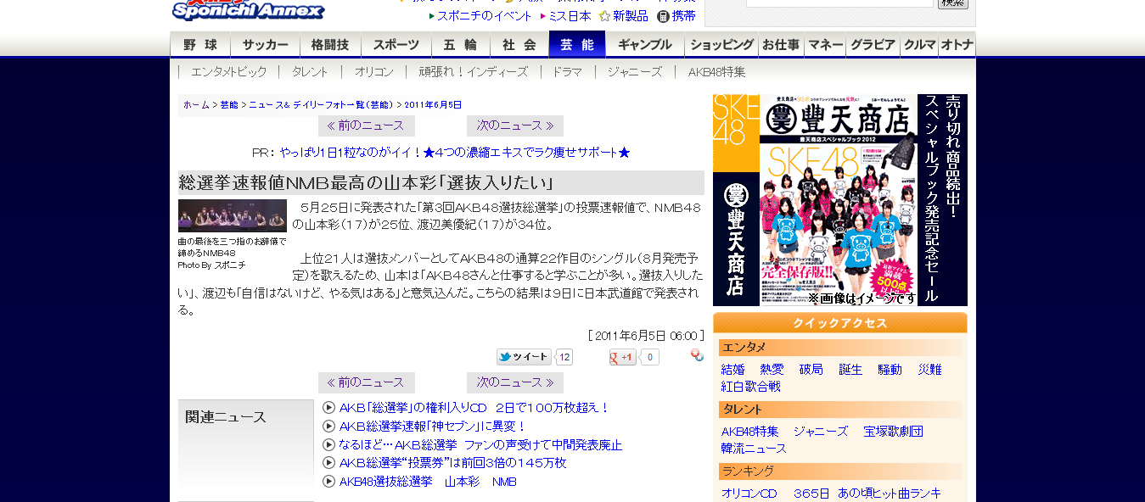Click the Sponichi Annex logo
The image size is (1145, 502).
click(248, 10)
